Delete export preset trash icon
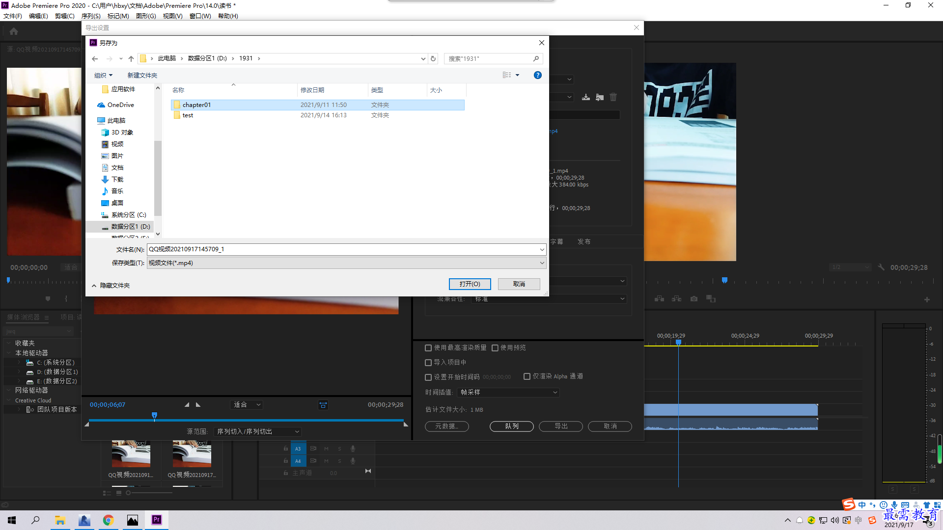Viewport: 943px width, 530px height. coord(613,97)
